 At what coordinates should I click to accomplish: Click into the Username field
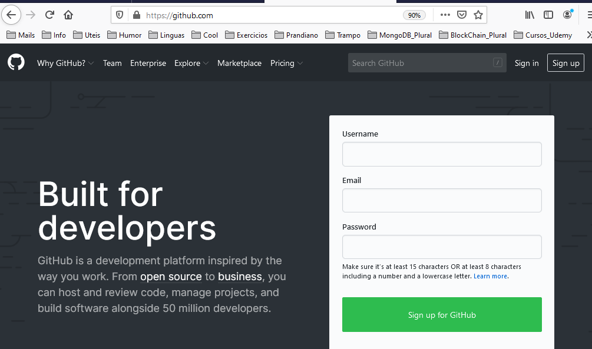click(442, 154)
